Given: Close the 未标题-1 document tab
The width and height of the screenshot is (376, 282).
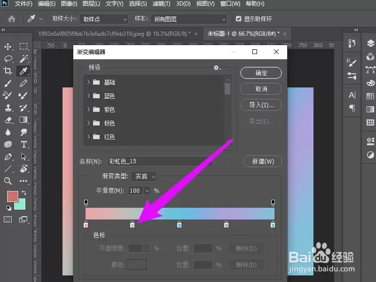Looking at the screenshot, I should point(285,34).
